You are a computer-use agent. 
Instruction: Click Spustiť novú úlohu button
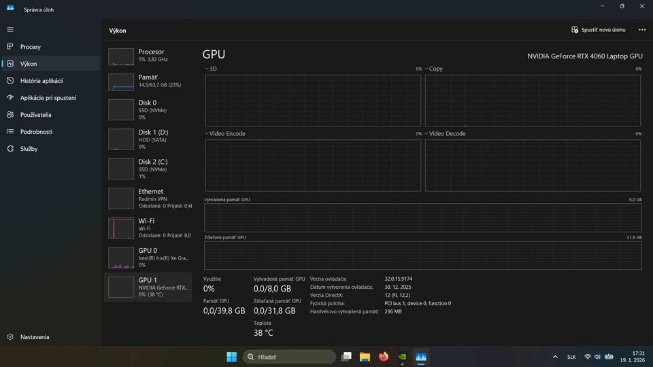599,30
